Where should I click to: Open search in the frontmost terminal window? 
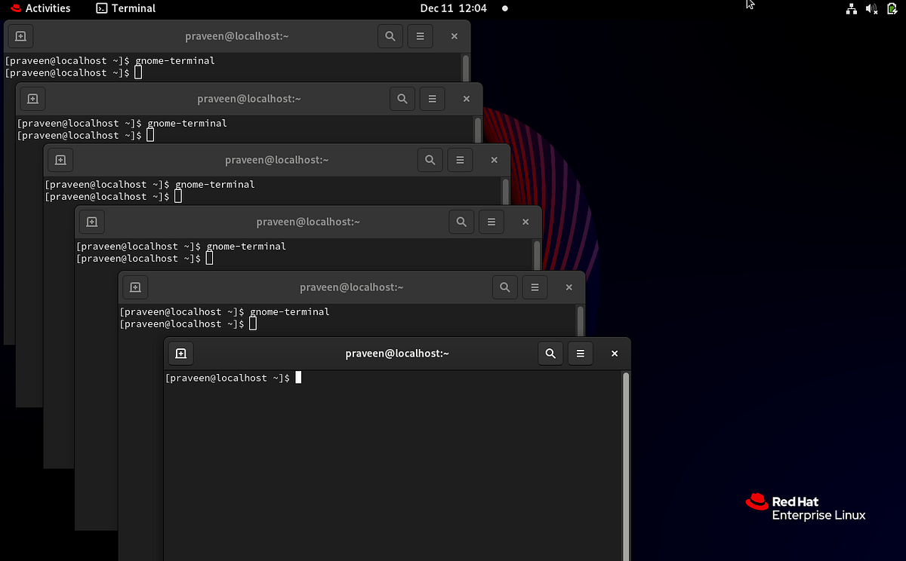[550, 353]
